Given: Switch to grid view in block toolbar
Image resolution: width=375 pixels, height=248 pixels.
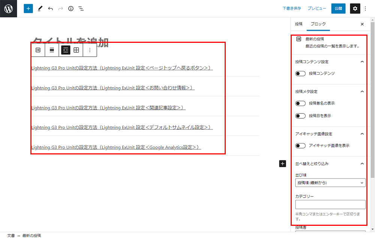Looking at the screenshot, I should click(x=76, y=50).
